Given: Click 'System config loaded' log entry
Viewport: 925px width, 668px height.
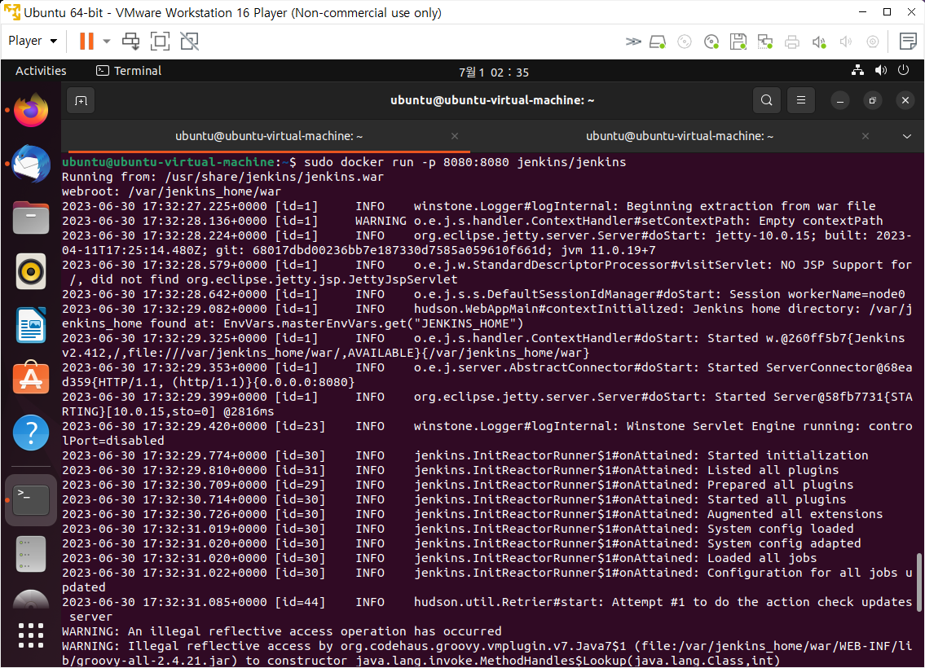Looking at the screenshot, I should (x=780, y=529).
